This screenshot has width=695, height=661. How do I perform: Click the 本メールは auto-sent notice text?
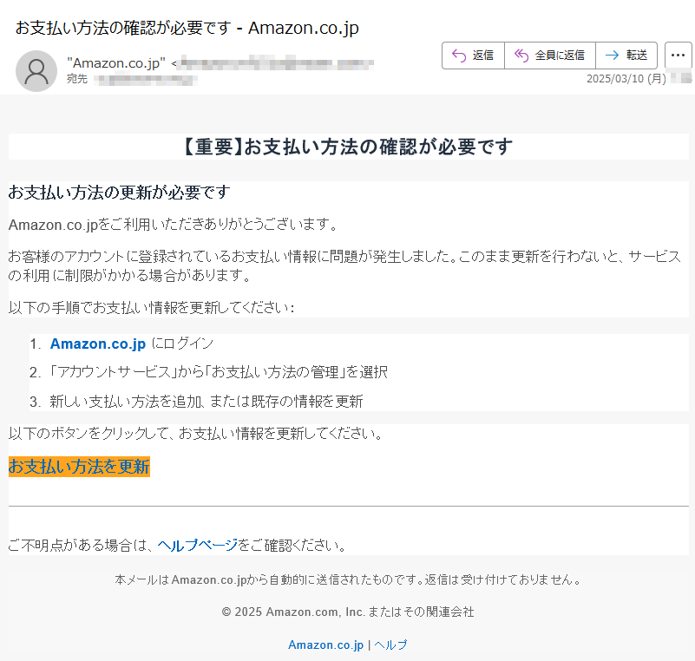point(348,579)
